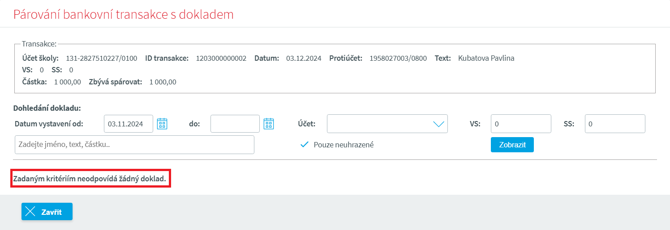Click the counter-account number 1958027003/0800
670x230 pixels.
coord(398,59)
